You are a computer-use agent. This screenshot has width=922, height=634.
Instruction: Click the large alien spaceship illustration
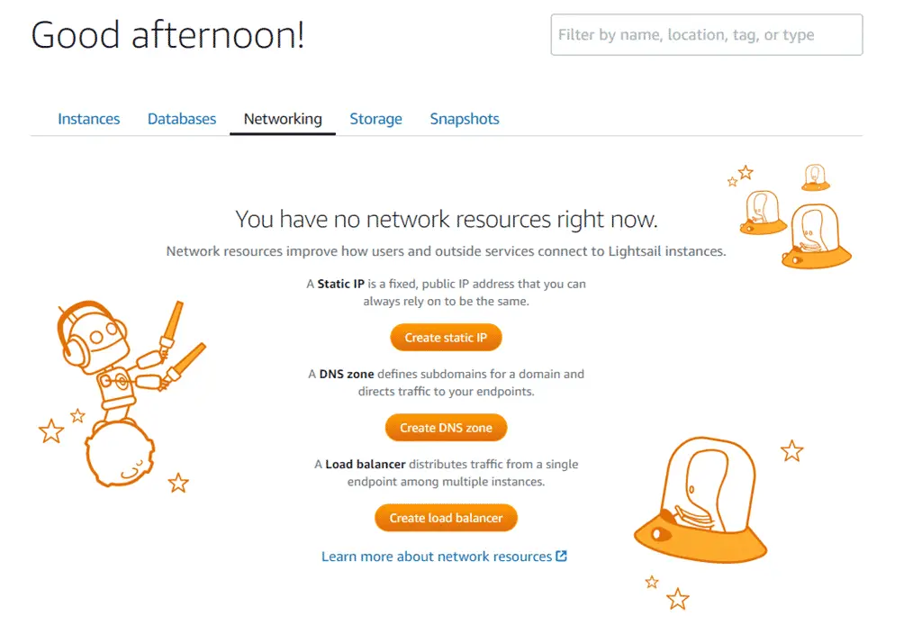[701, 500]
